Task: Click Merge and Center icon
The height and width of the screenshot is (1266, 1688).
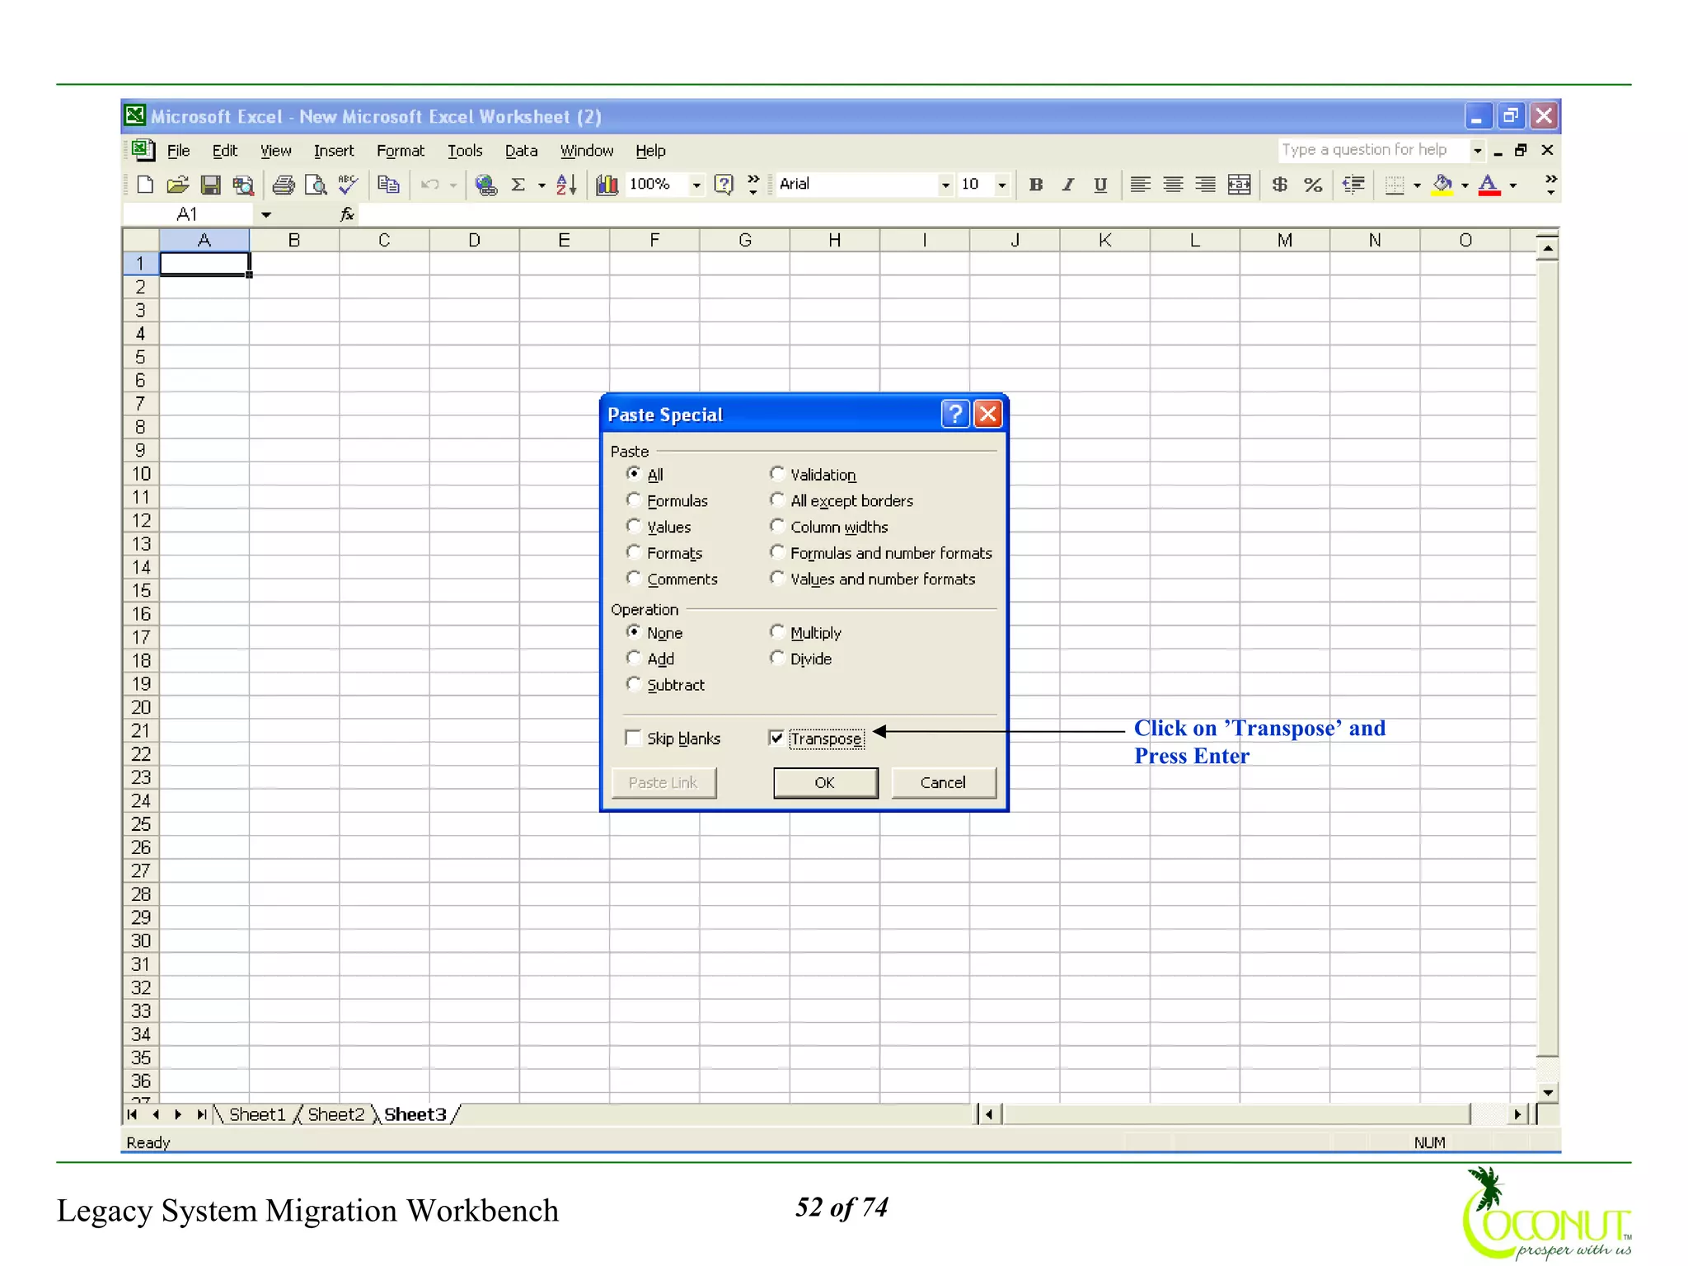Action: 1239,185
